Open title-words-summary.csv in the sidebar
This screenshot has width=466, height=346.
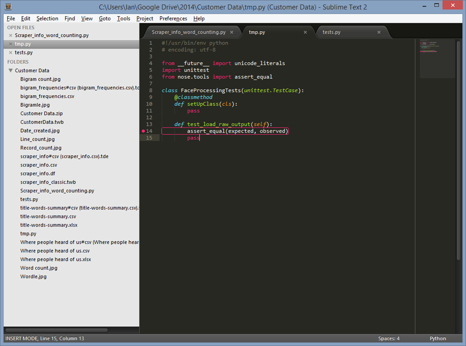[48, 216]
